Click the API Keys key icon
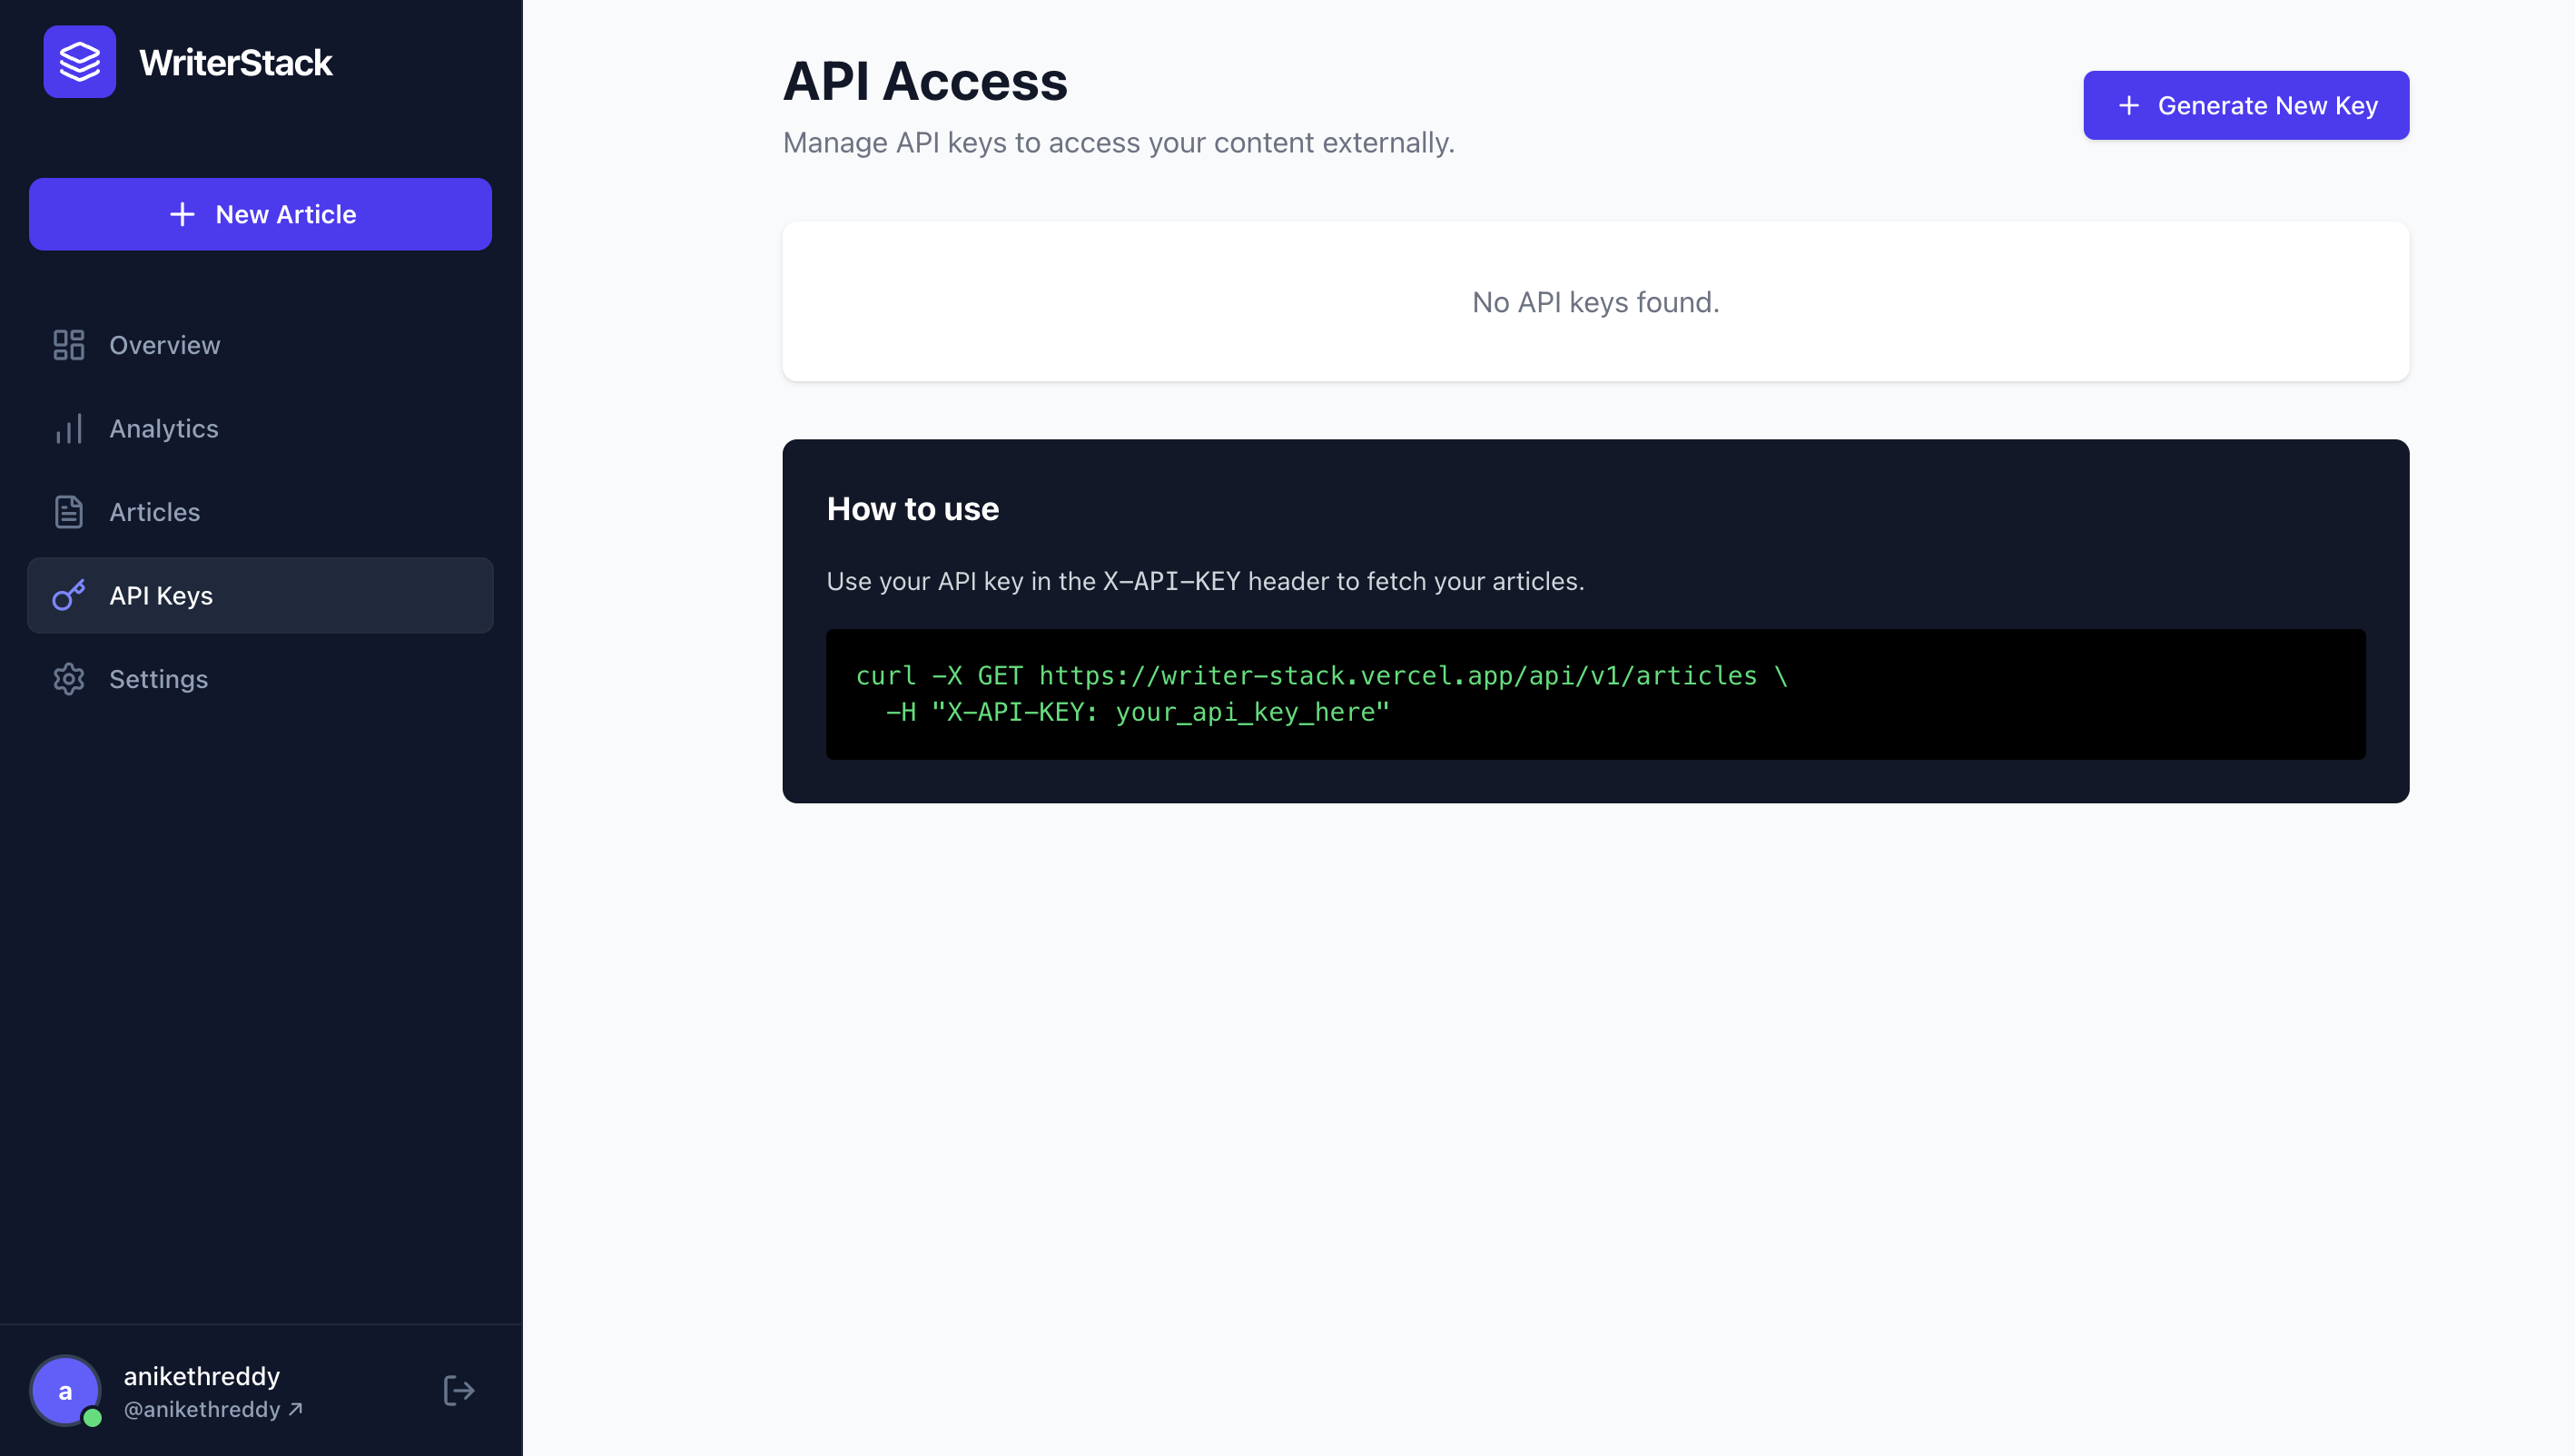Image resolution: width=2575 pixels, height=1456 pixels. (x=68, y=595)
